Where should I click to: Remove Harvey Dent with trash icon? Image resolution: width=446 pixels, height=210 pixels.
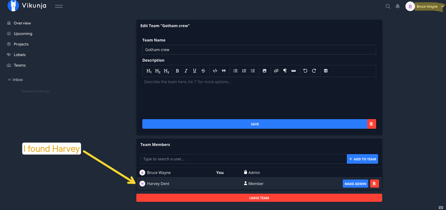374,183
